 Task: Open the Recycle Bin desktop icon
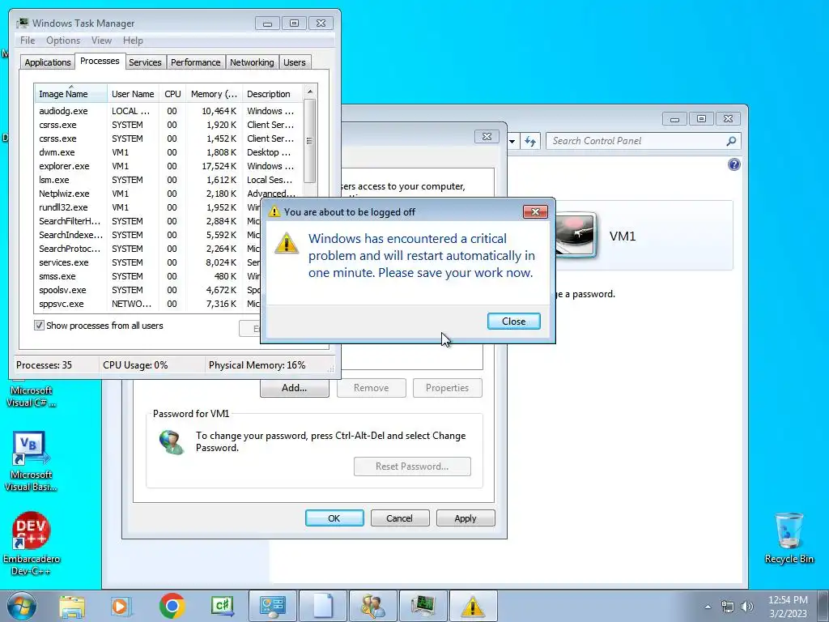click(x=789, y=539)
